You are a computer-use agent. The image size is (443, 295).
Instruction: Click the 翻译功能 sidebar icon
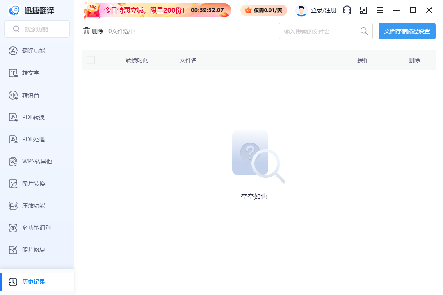[x=13, y=51]
